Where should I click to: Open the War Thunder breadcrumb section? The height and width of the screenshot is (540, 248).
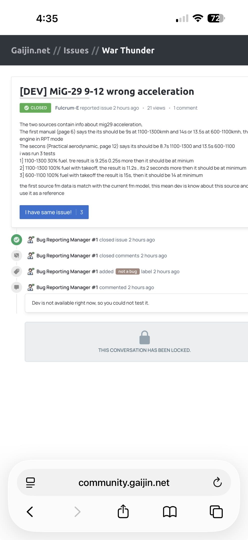128,50
